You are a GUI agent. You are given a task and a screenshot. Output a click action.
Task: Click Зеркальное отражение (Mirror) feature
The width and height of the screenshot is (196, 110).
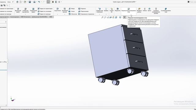tap(86, 14)
